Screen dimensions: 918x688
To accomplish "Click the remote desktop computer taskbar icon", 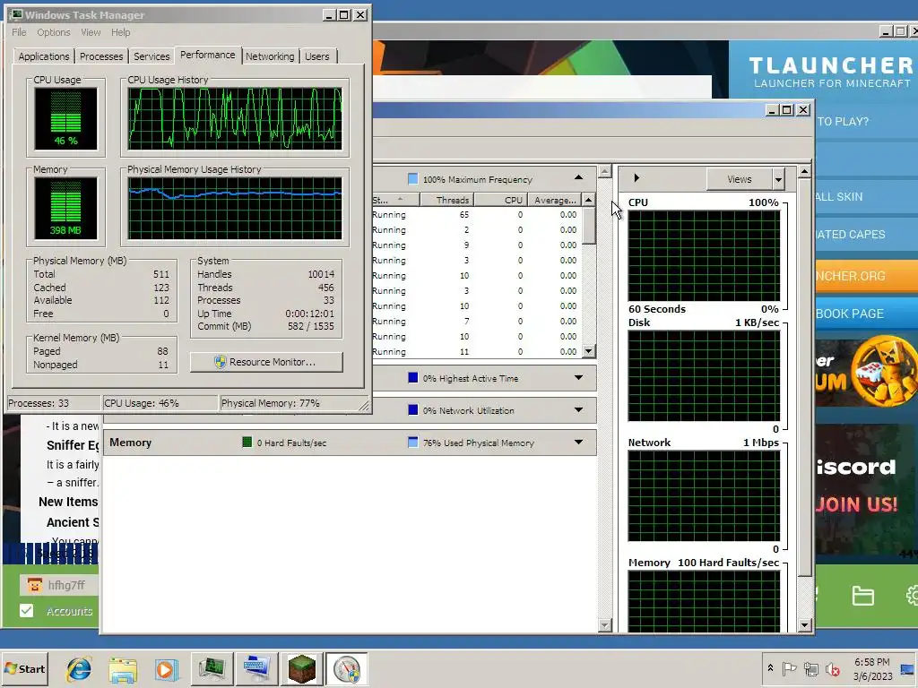I will coord(257,668).
